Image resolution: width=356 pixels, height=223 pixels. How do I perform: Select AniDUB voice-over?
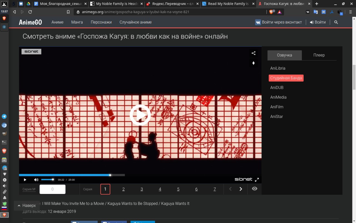[x=277, y=88]
